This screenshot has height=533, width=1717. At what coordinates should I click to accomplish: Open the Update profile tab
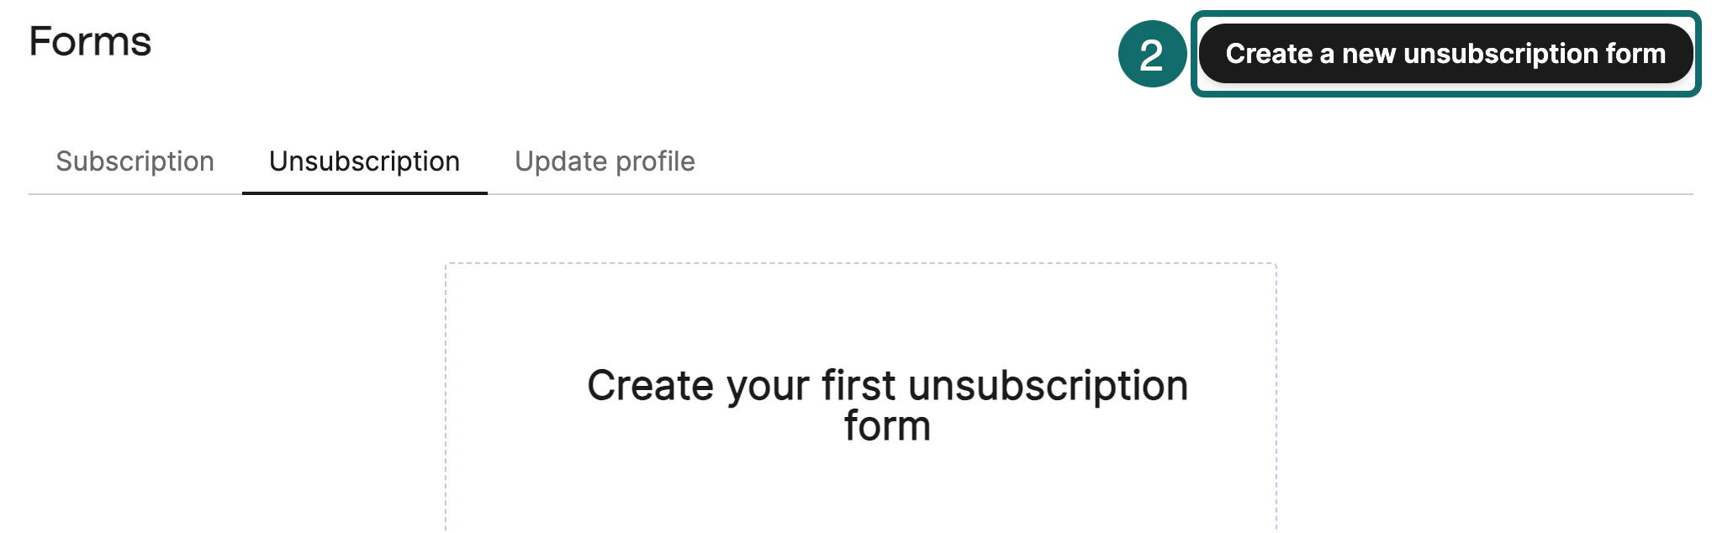605,161
